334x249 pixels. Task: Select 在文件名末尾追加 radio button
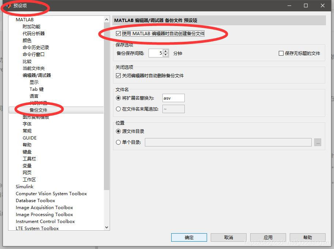tap(118, 109)
